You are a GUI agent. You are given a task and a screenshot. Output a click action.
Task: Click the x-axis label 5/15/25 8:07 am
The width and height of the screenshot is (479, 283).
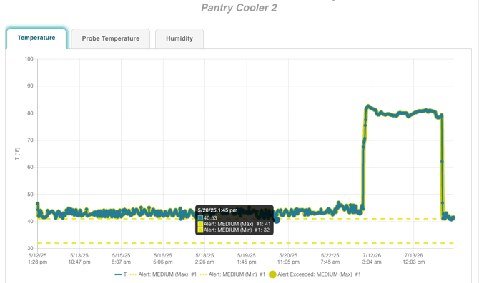[x=121, y=259]
